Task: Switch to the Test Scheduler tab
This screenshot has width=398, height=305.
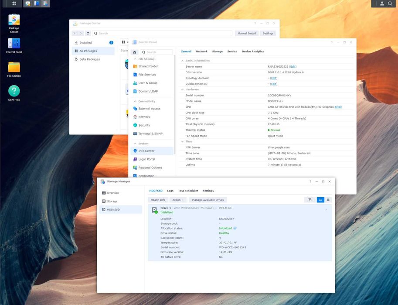Action: click(188, 191)
